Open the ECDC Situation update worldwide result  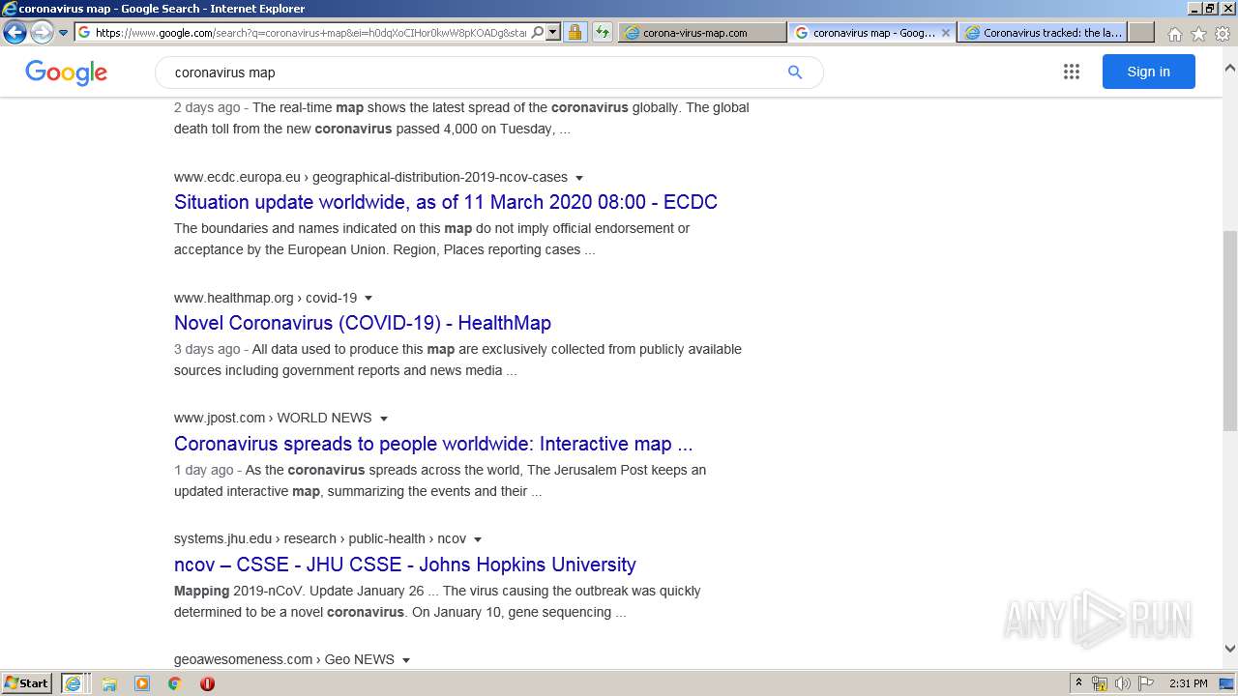[446, 202]
